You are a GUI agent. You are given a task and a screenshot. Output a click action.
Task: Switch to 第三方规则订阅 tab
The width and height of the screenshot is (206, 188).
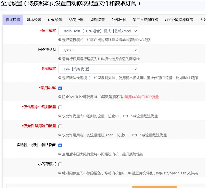(145, 20)
